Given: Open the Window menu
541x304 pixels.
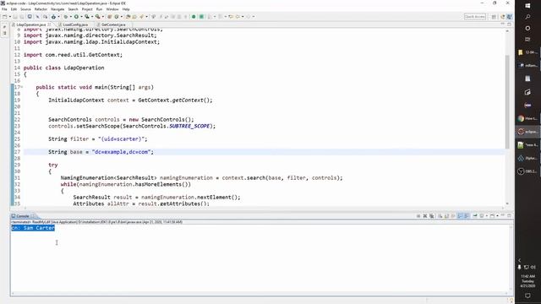Looking at the screenshot, I should (x=112, y=9).
